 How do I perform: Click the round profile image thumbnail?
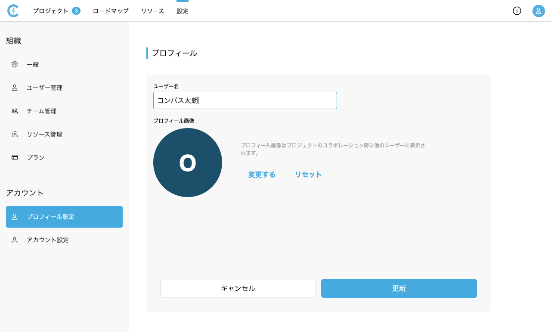pyautogui.click(x=188, y=163)
